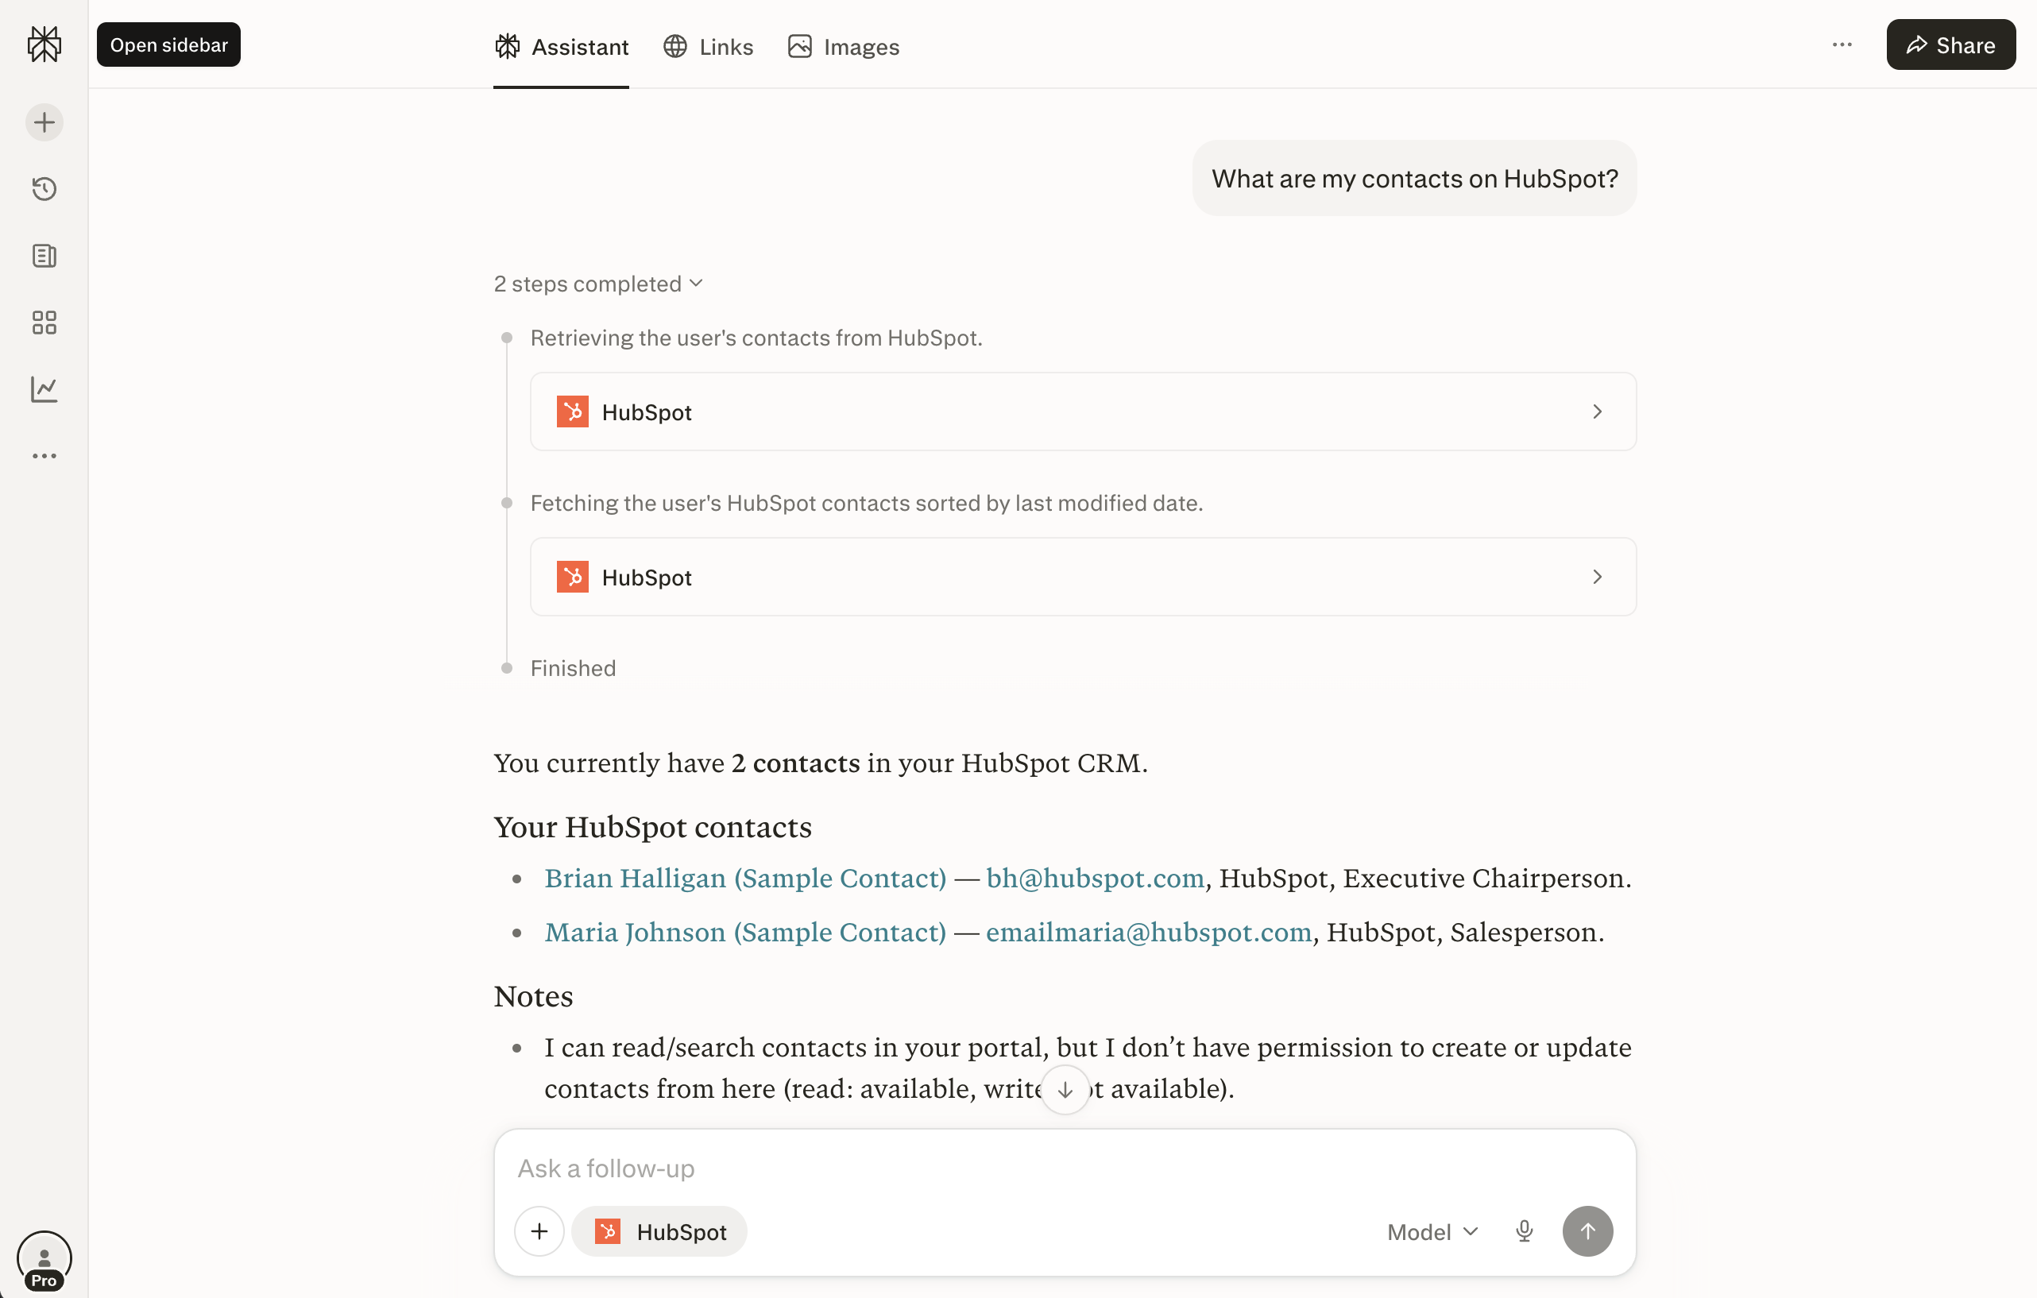Start a new thread with plus icon

[44, 122]
